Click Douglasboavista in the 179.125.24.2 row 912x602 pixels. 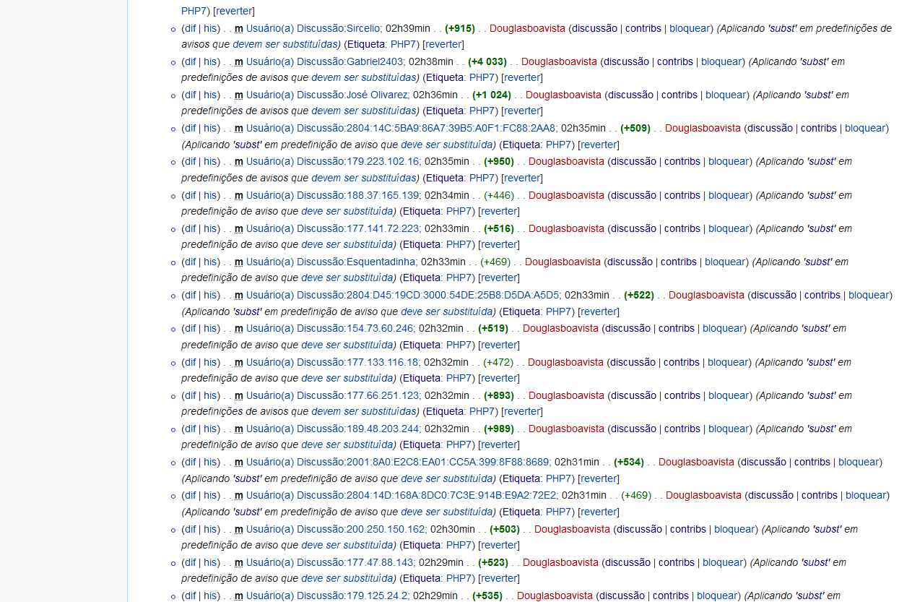(x=555, y=595)
